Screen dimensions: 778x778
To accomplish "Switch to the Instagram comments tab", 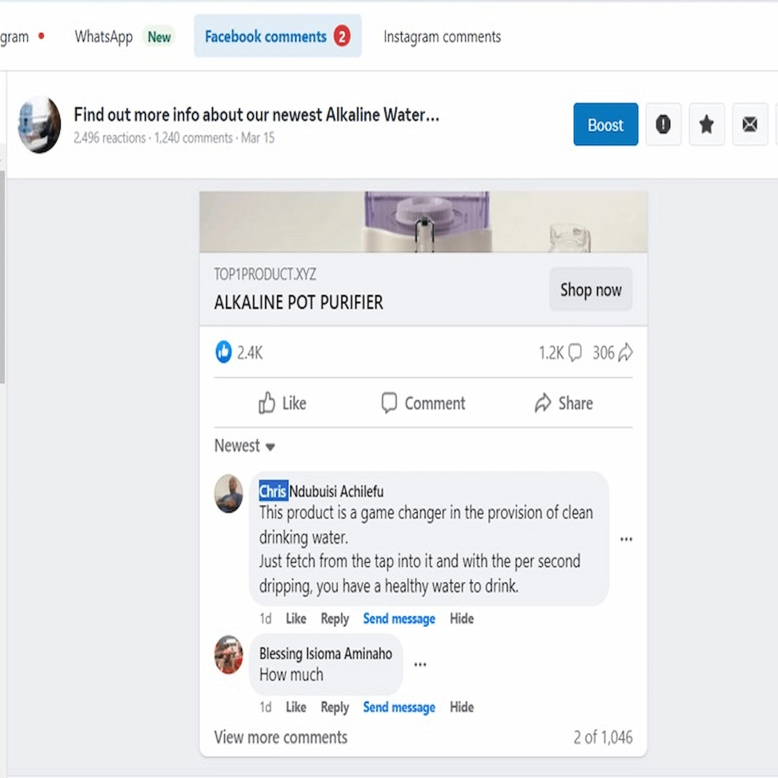I will click(442, 37).
